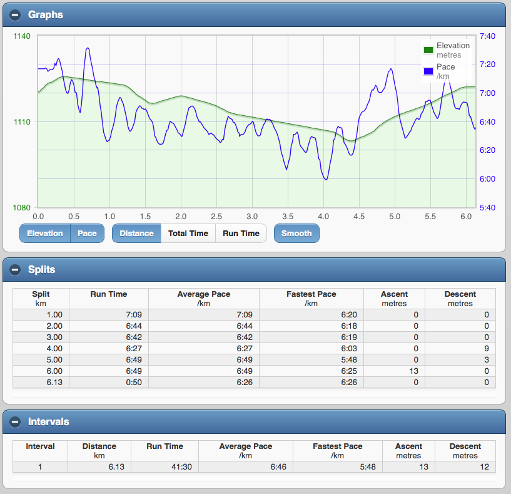The height and width of the screenshot is (494, 511).
Task: Click the 6:18 fastest pace value
Action: [x=349, y=326]
